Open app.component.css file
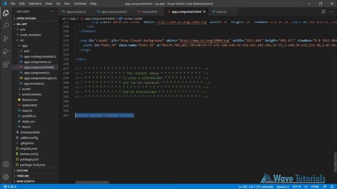The width and height of the screenshot is (337, 189). [37, 62]
